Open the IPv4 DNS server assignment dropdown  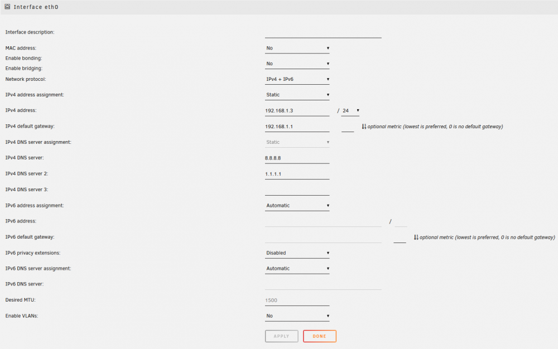[x=297, y=142]
